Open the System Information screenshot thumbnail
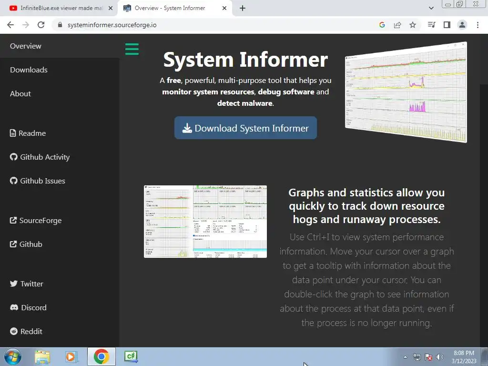The width and height of the screenshot is (488, 366). pos(205,222)
